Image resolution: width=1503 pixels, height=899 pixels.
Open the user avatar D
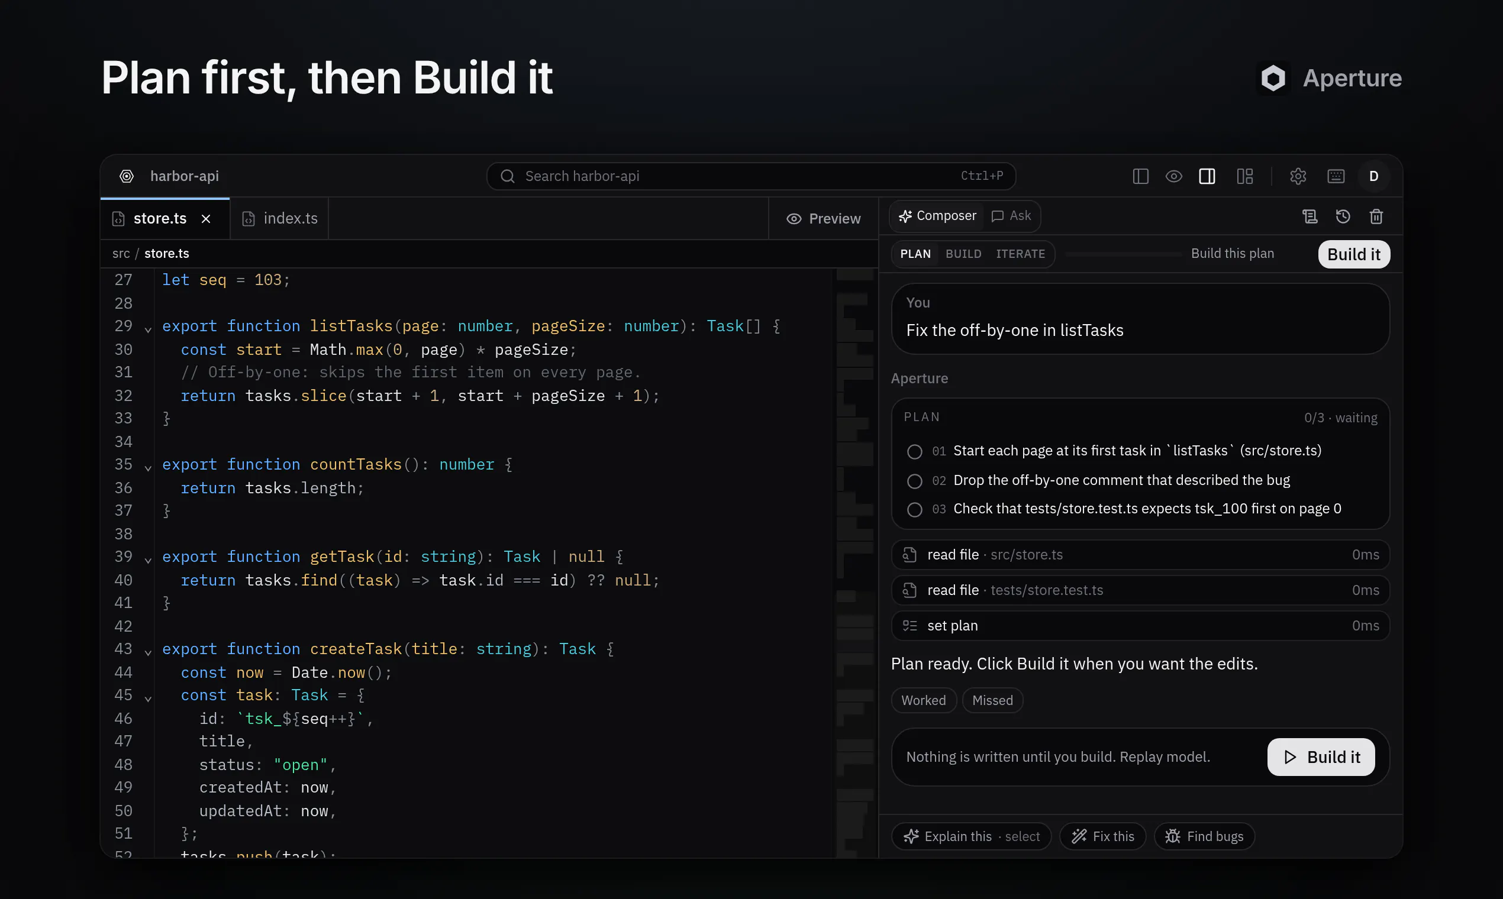tap(1374, 176)
